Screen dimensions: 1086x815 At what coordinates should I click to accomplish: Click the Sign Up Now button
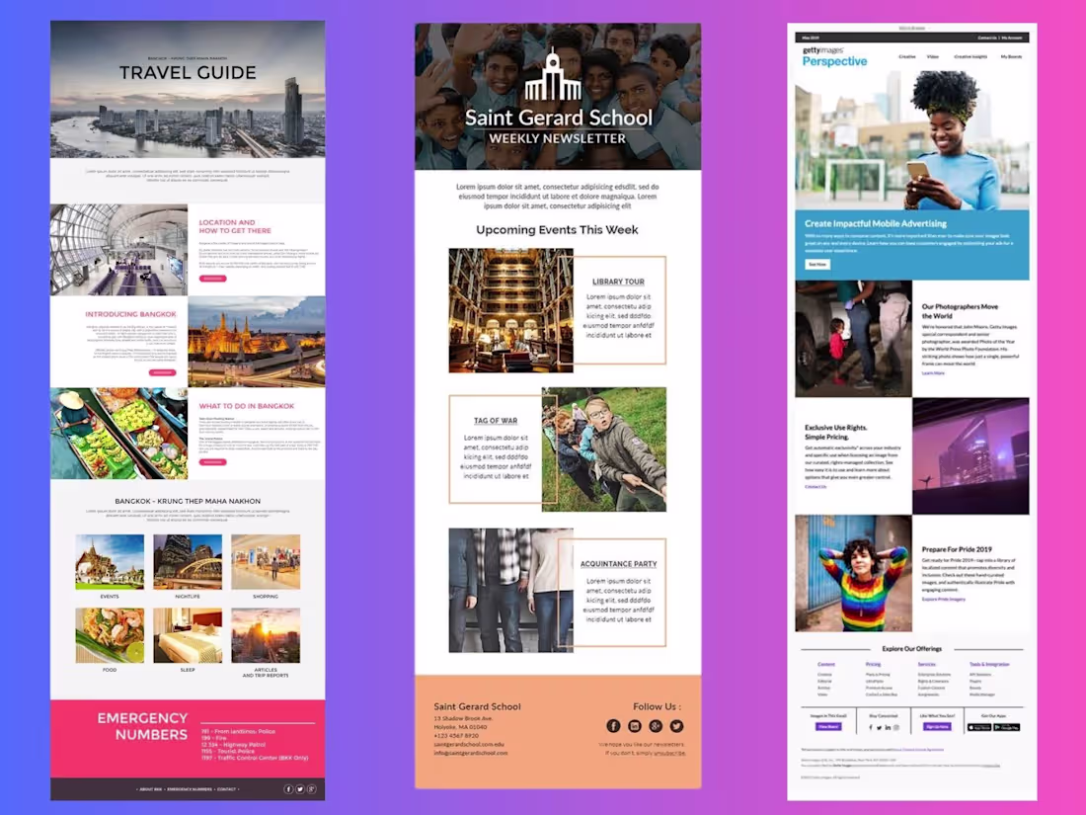pyautogui.click(x=939, y=726)
